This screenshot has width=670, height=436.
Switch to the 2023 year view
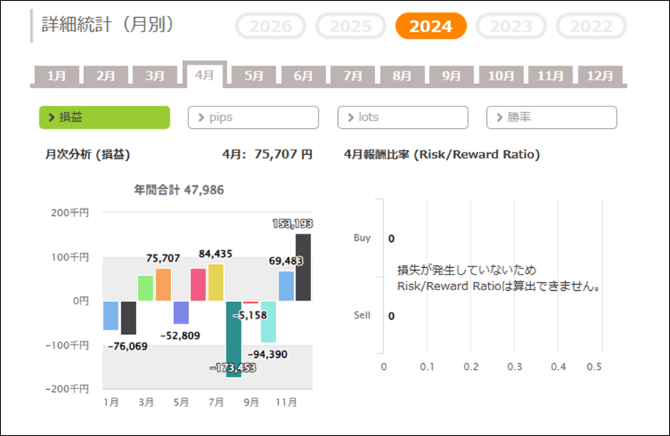[x=511, y=26]
